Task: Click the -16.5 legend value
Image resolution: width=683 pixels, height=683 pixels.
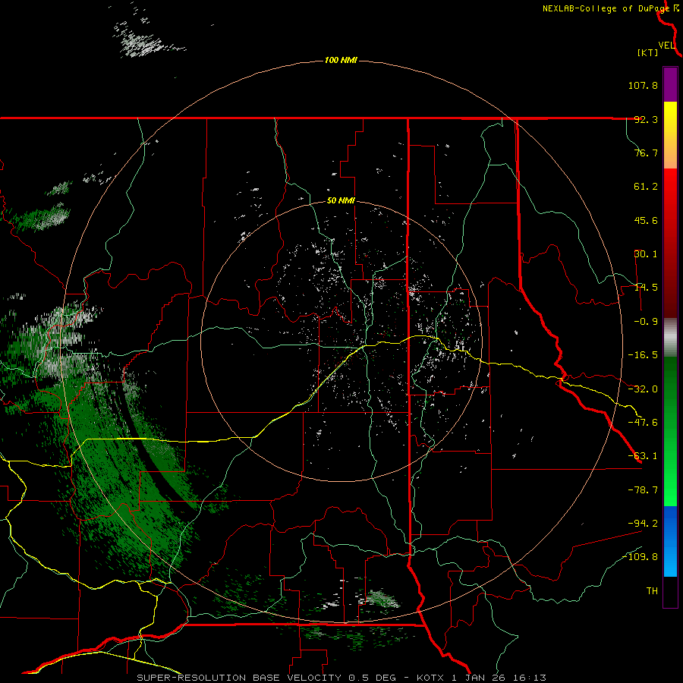Action: pos(643,355)
